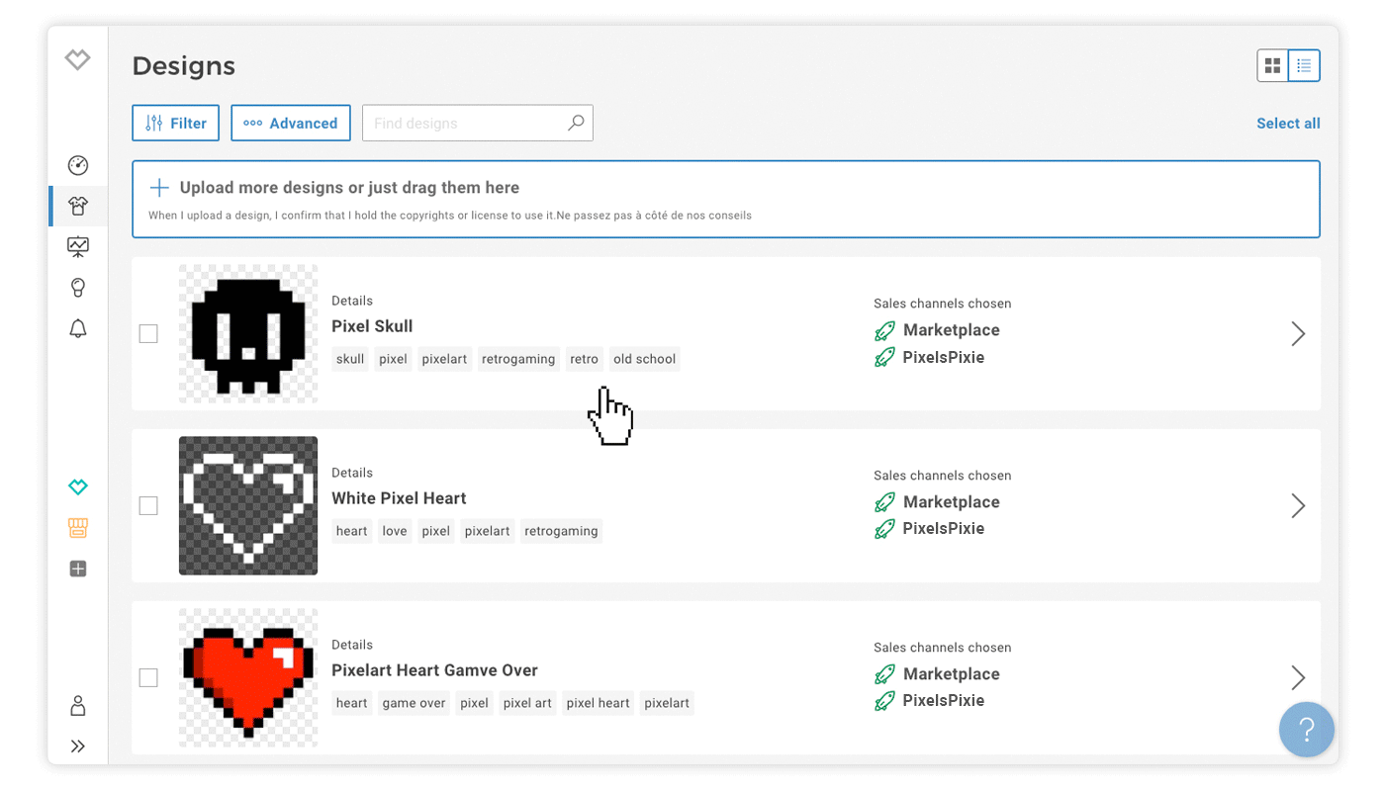This screenshot has height=791, width=1385.
Task: Click the Pixel Skull title
Action: coord(372,326)
